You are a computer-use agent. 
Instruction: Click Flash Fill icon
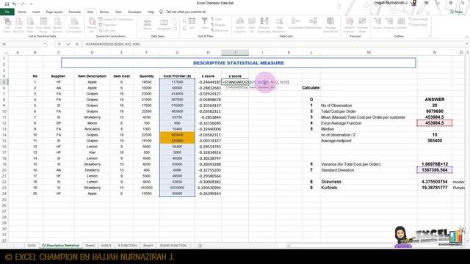click(x=252, y=25)
